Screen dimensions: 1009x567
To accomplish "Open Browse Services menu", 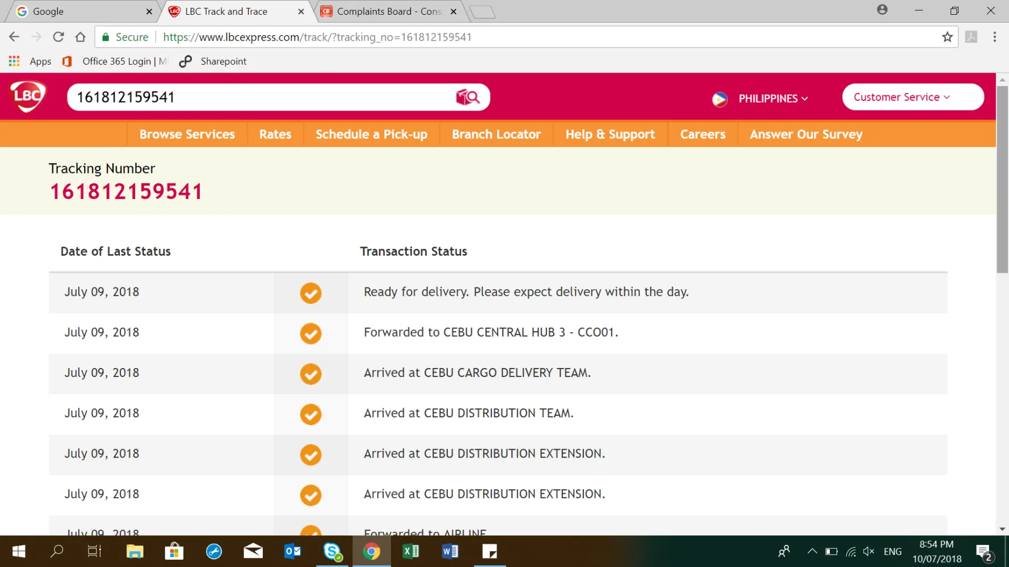I will point(187,134).
